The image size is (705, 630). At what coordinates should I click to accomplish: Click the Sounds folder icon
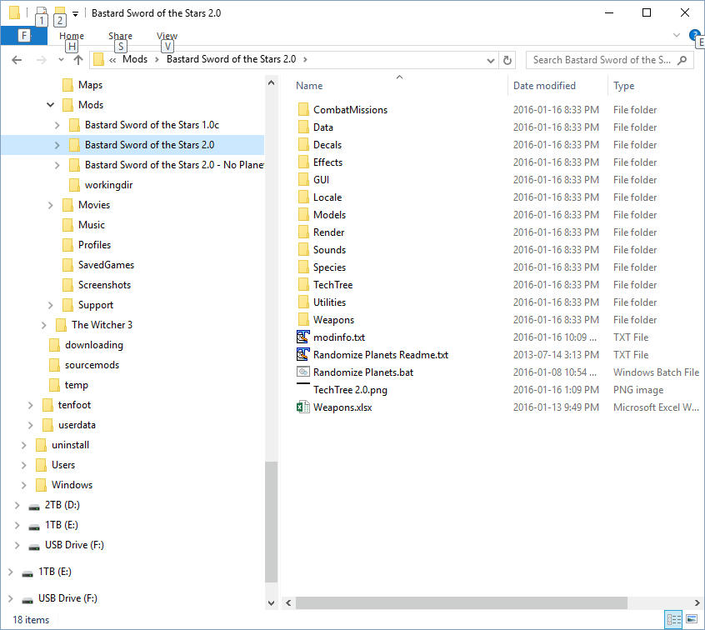303,250
